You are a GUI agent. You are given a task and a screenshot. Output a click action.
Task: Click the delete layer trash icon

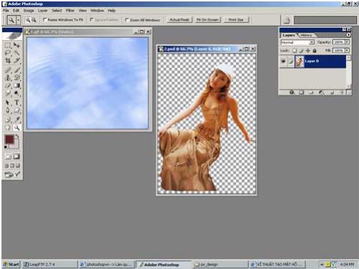342,93
